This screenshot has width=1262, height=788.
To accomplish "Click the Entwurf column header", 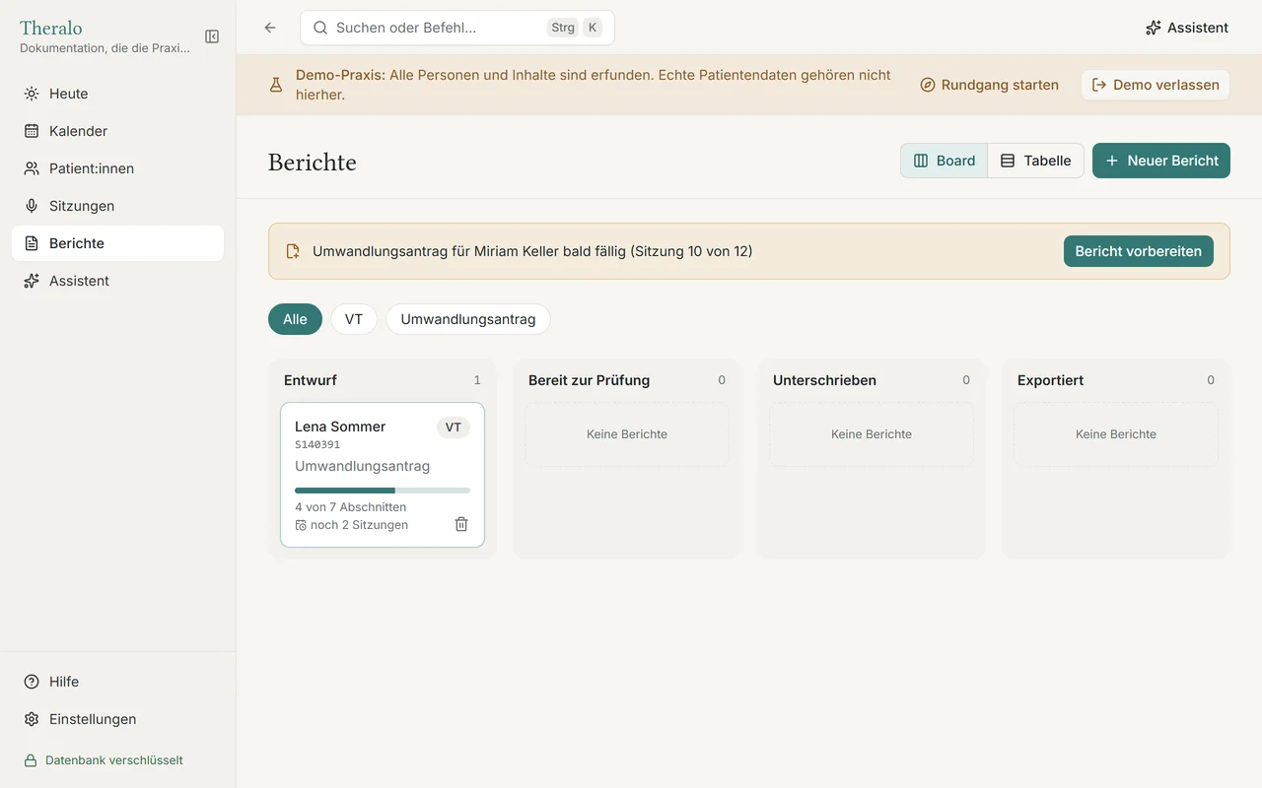I will [x=311, y=380].
